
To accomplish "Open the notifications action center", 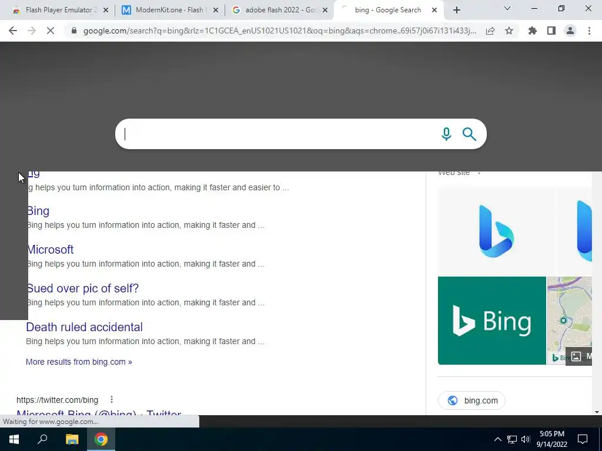I will pyautogui.click(x=583, y=439).
